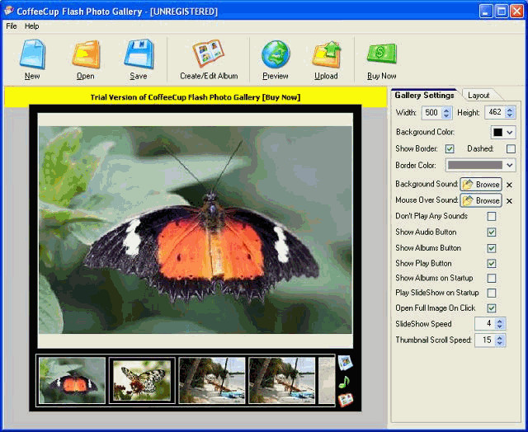Click the Upload folder icon
The height and width of the screenshot is (432, 528).
pyautogui.click(x=326, y=54)
